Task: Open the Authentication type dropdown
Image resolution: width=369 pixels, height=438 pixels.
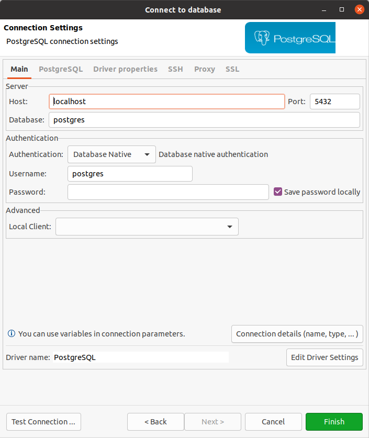Action: 111,154
